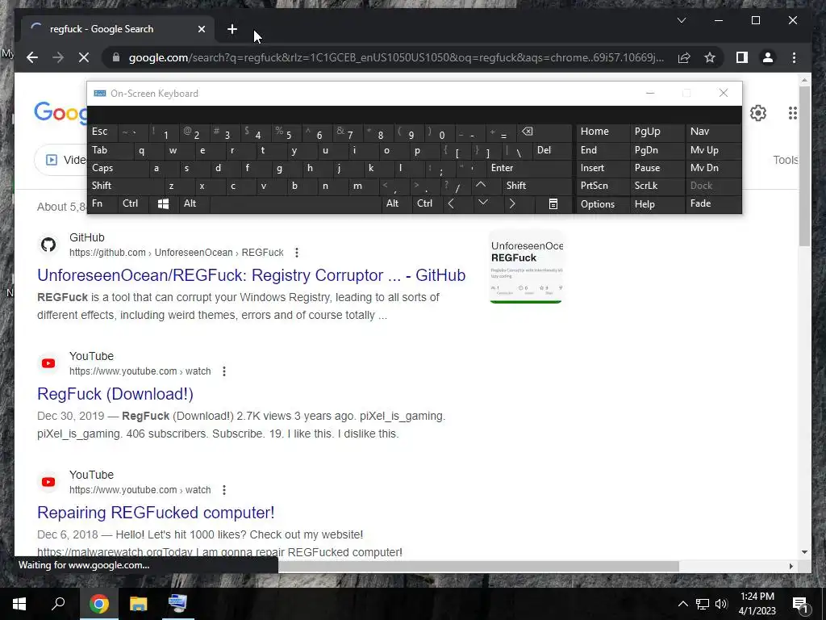This screenshot has height=620, width=826.
Task: Click the share this page icon
Action: tap(684, 57)
